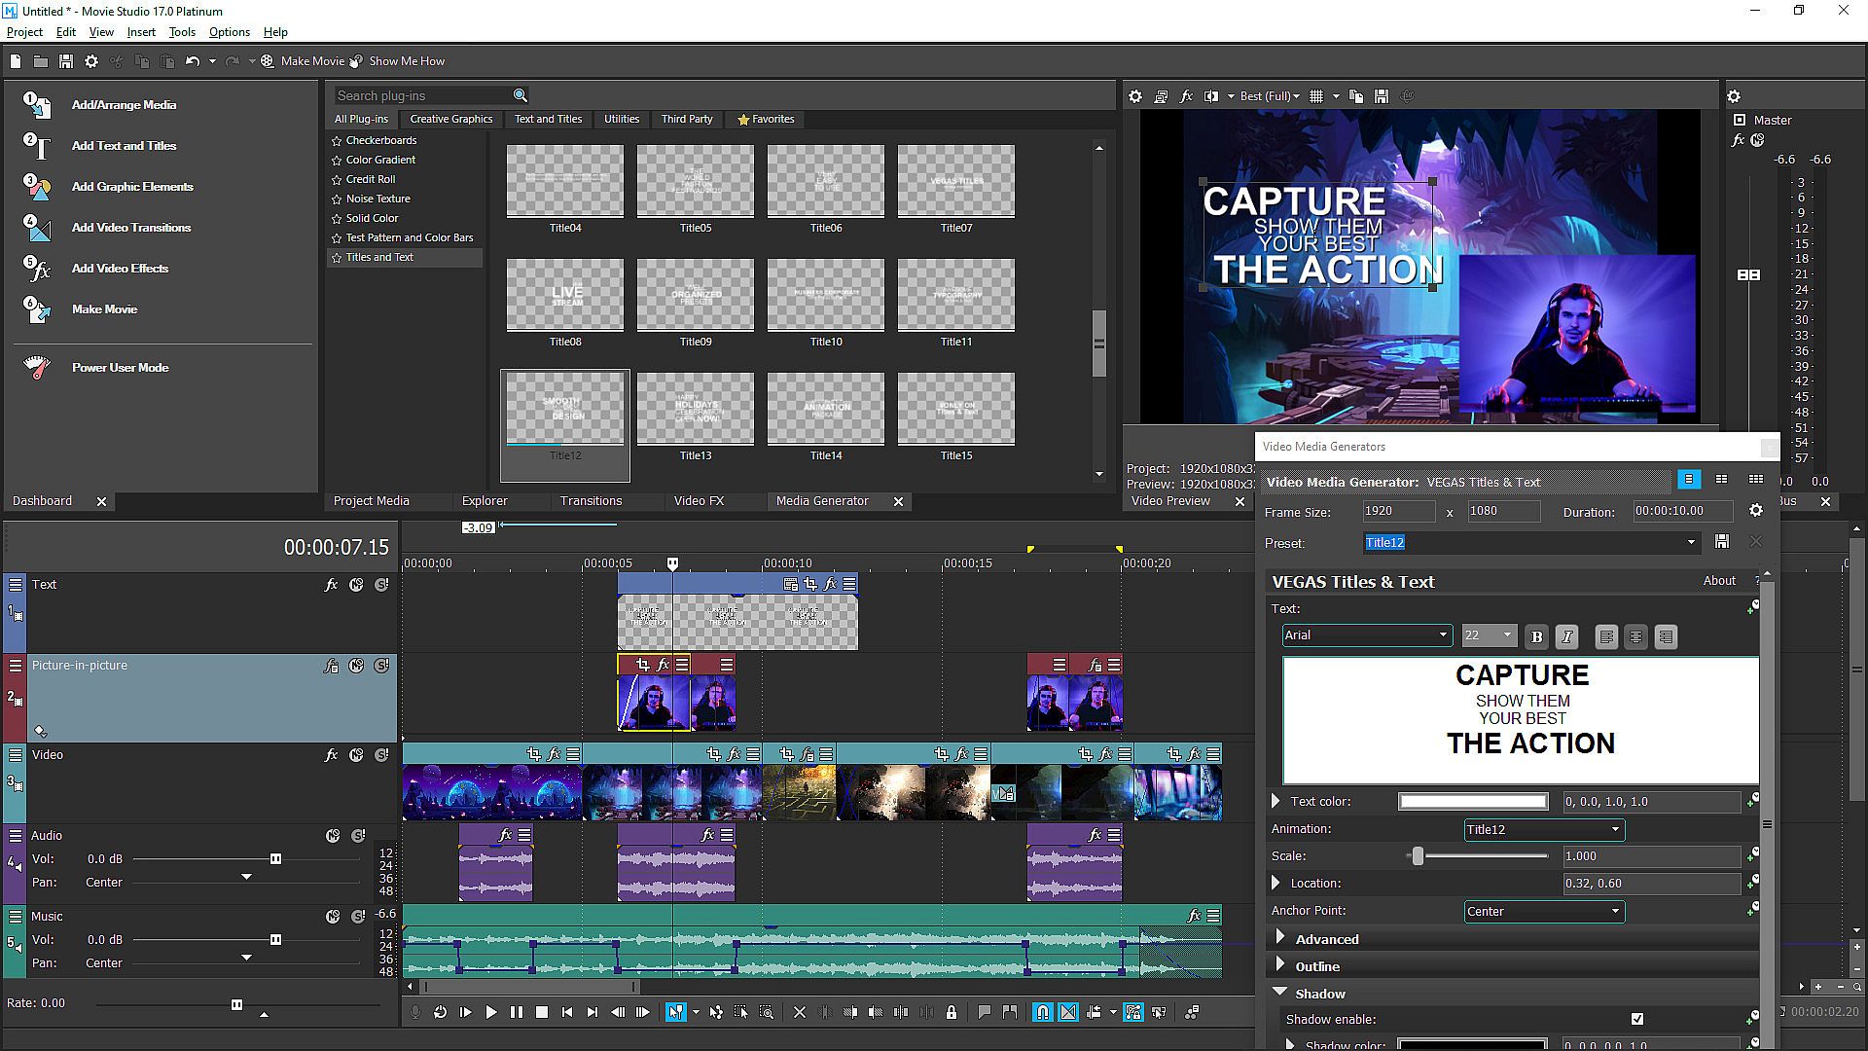The width and height of the screenshot is (1868, 1051).
Task: Click the Insert Marker flag icon
Action: pos(984,1012)
